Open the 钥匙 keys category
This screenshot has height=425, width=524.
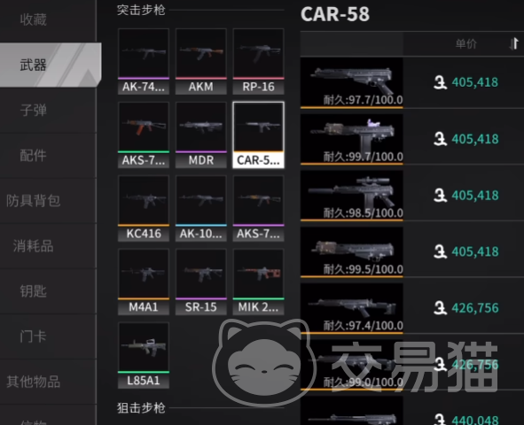tap(33, 291)
